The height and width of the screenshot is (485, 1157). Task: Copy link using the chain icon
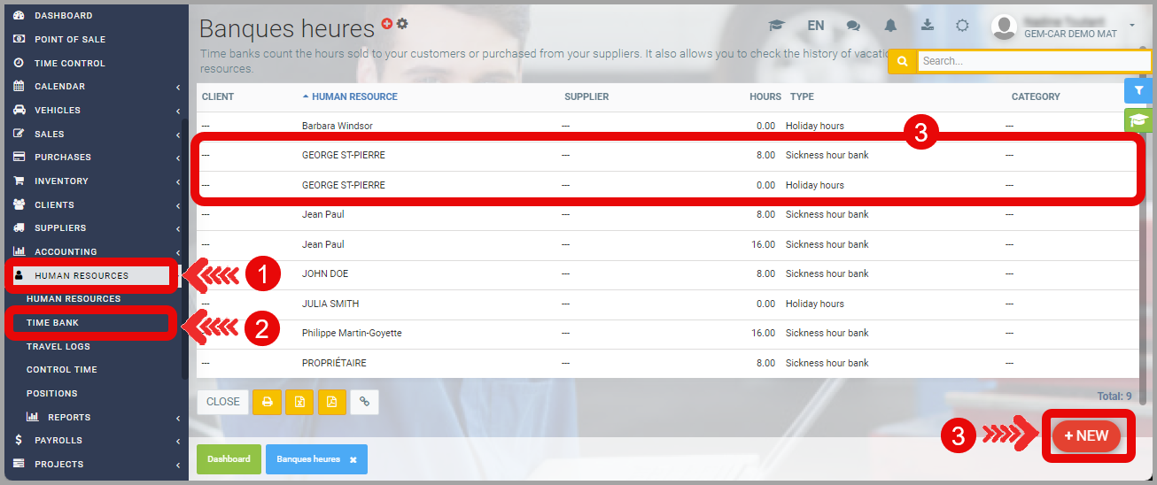point(364,402)
